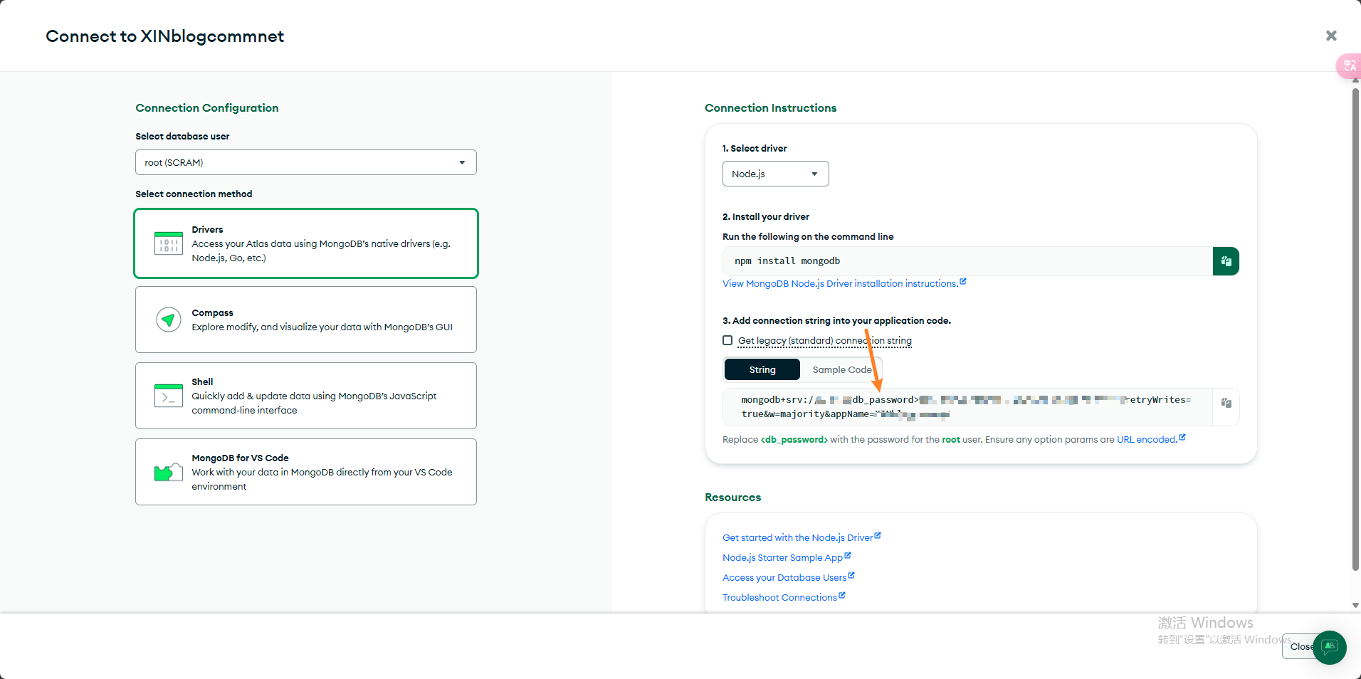Select the Compass connection method card

tap(306, 320)
